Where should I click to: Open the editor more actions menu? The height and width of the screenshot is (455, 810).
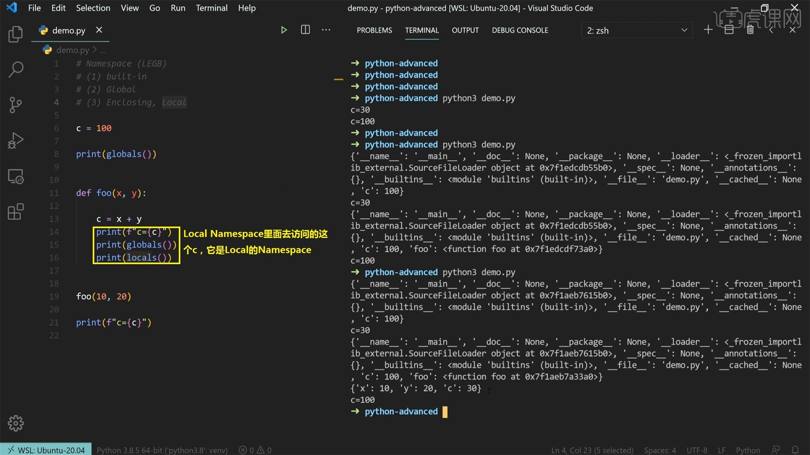(x=326, y=29)
